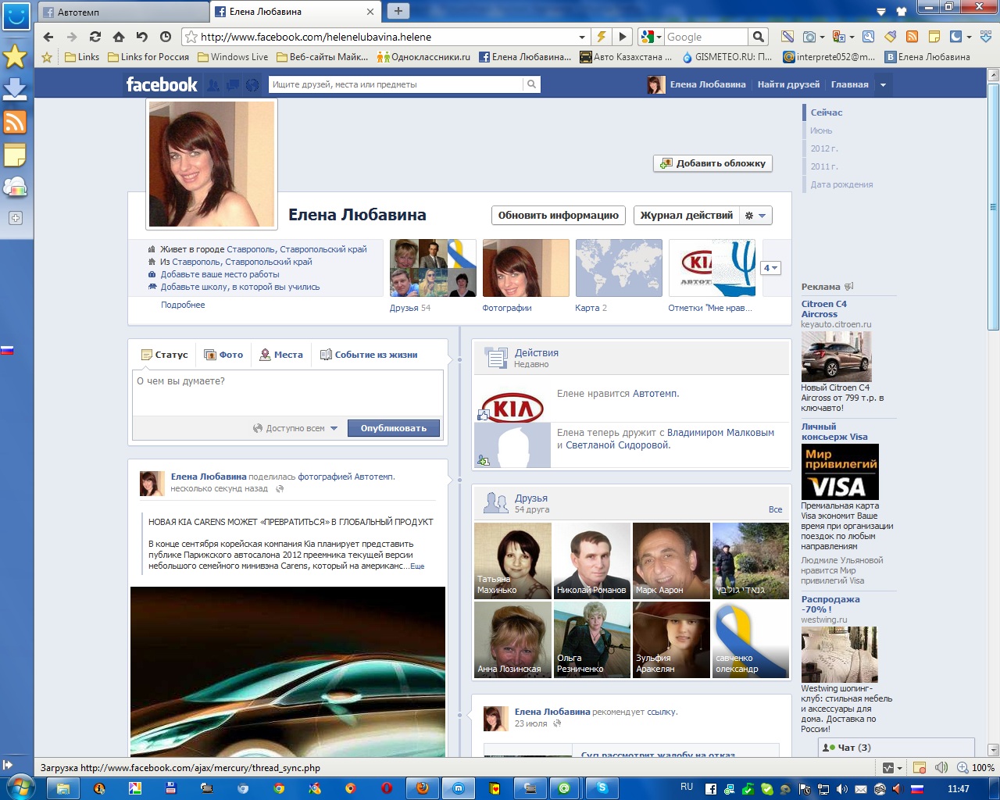Expand the Facebook account menu arrow
Viewport: 1000px width, 800px height.
[883, 84]
